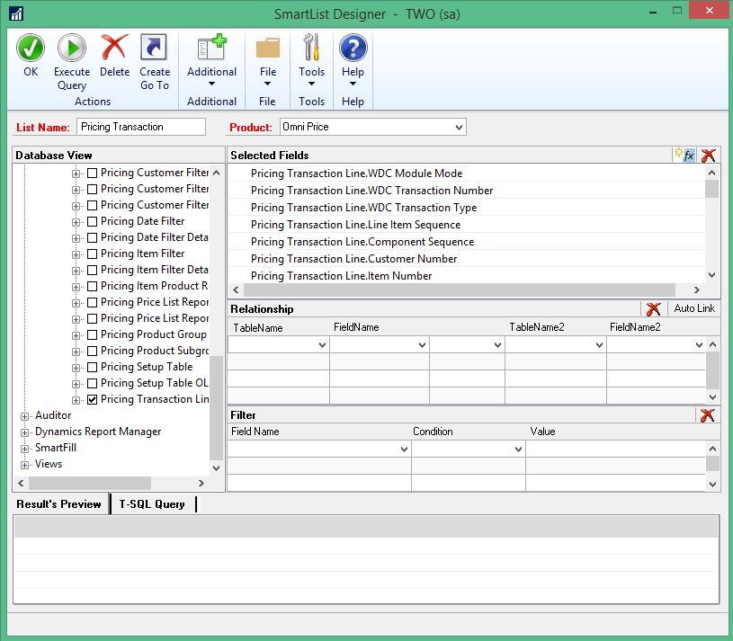Click the Auto Link button
The width and height of the screenshot is (733, 641).
click(x=694, y=308)
